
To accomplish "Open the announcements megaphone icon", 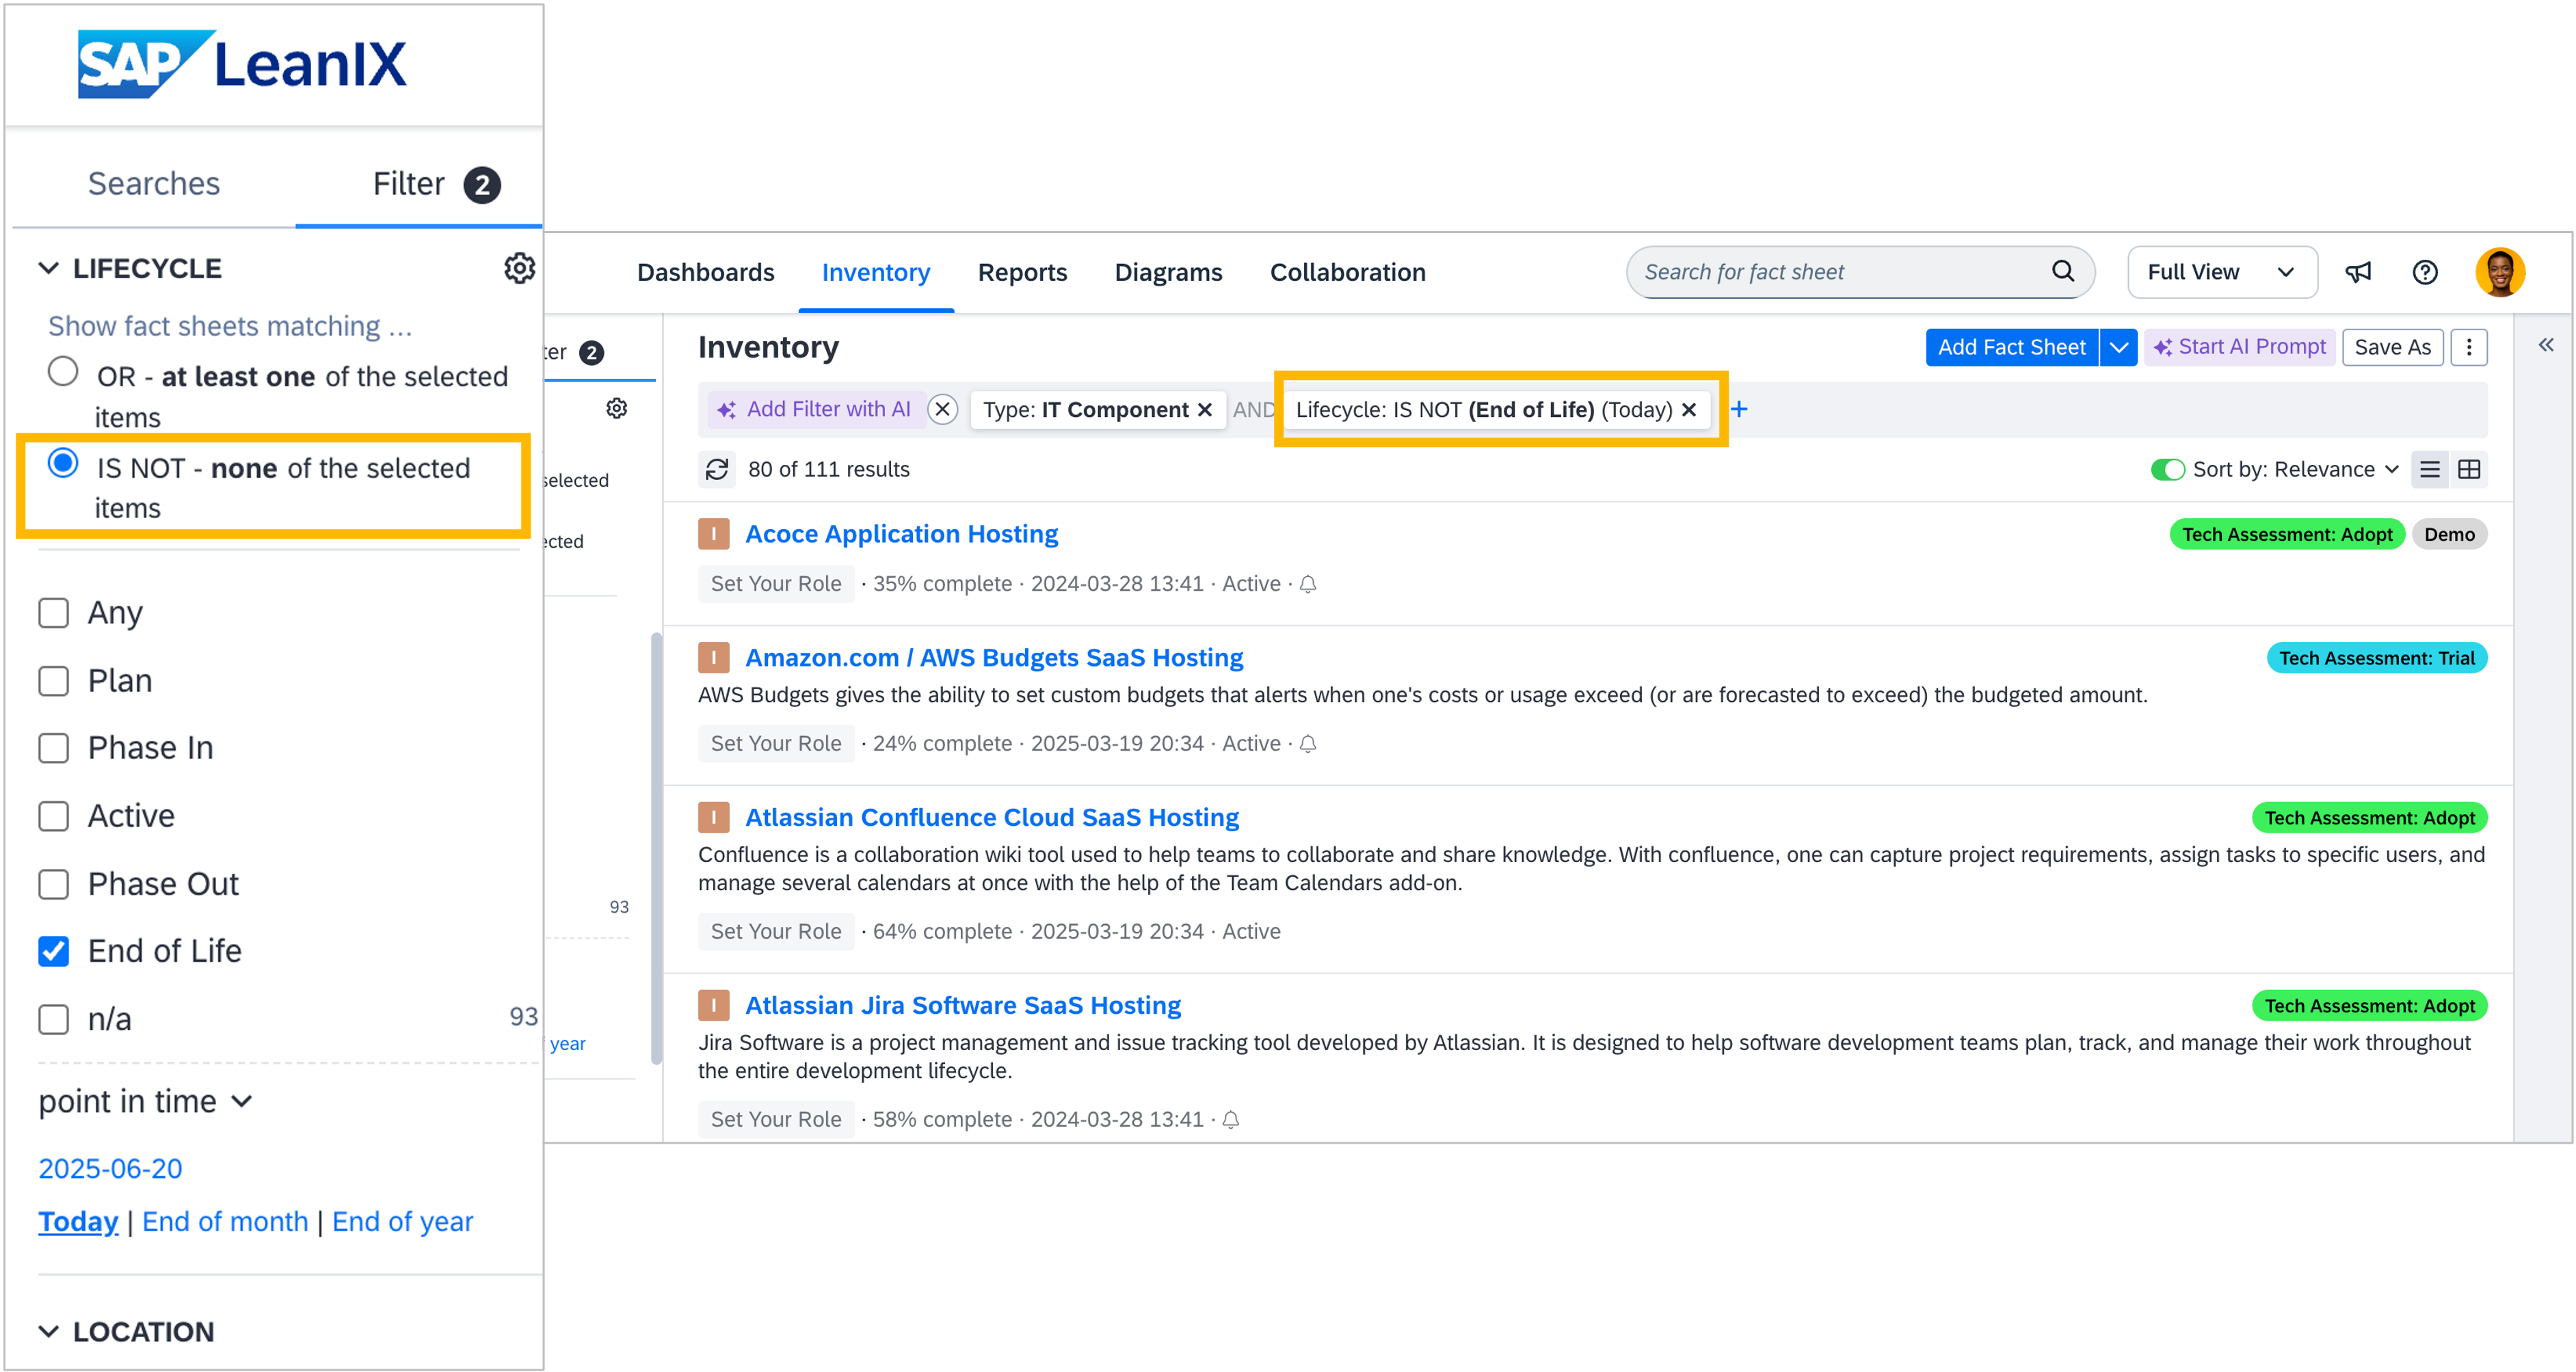I will (x=2358, y=272).
